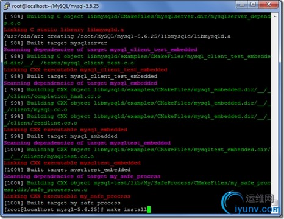This screenshot has height=219, width=284.
Task: Click the 'make install' command prompt line
Action: click(77, 210)
